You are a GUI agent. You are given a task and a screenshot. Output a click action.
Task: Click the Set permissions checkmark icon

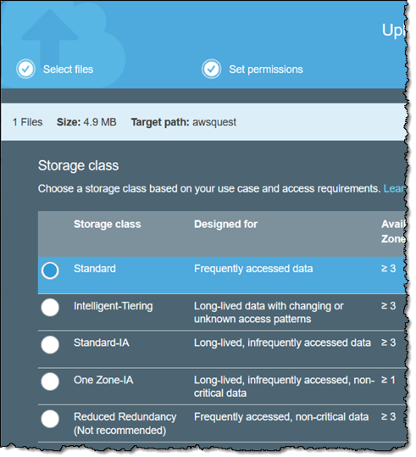pyautogui.click(x=211, y=69)
